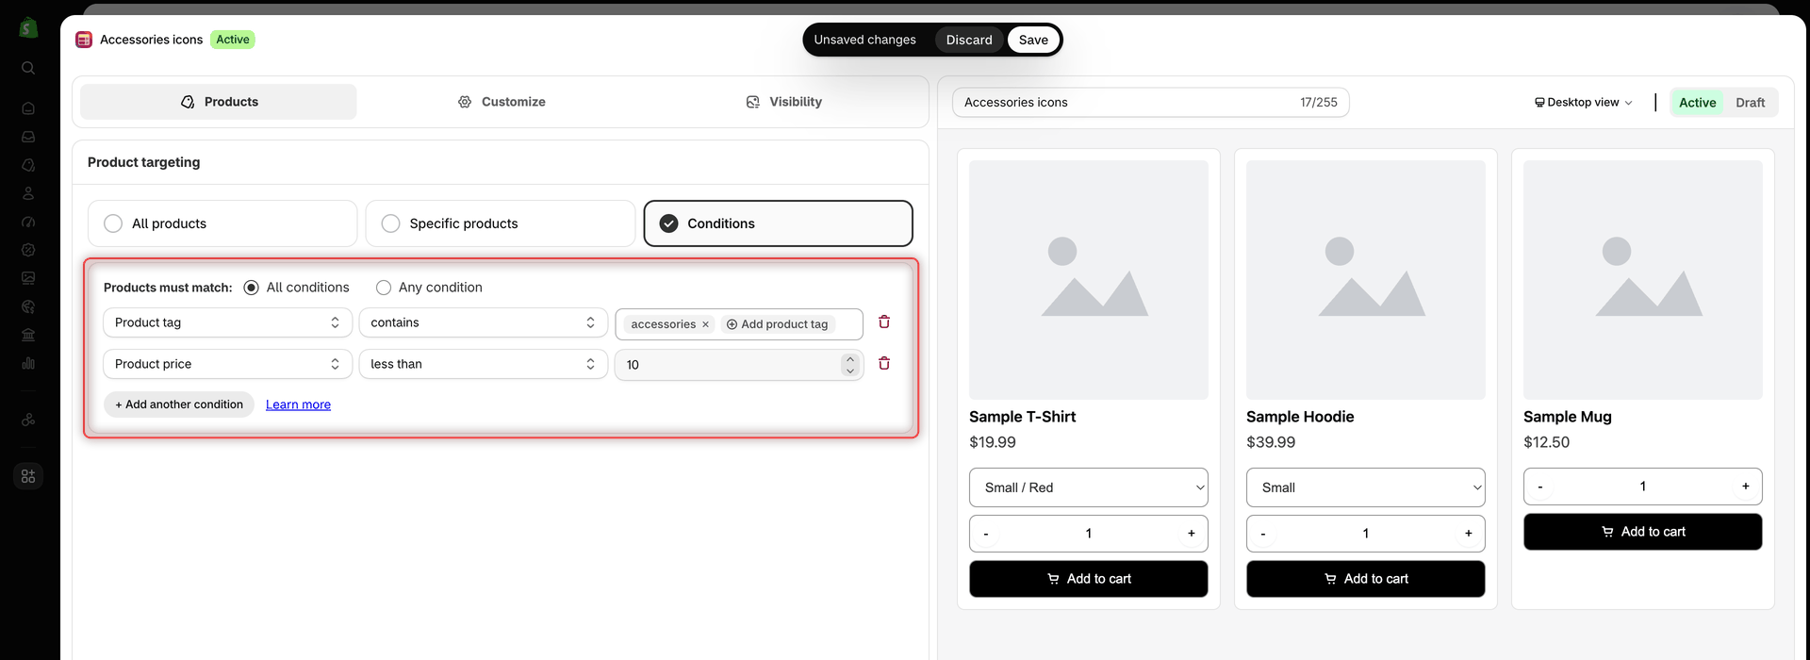1810x660 pixels.
Task: Increase Sample Mug quantity with plus
Action: coord(1746,487)
